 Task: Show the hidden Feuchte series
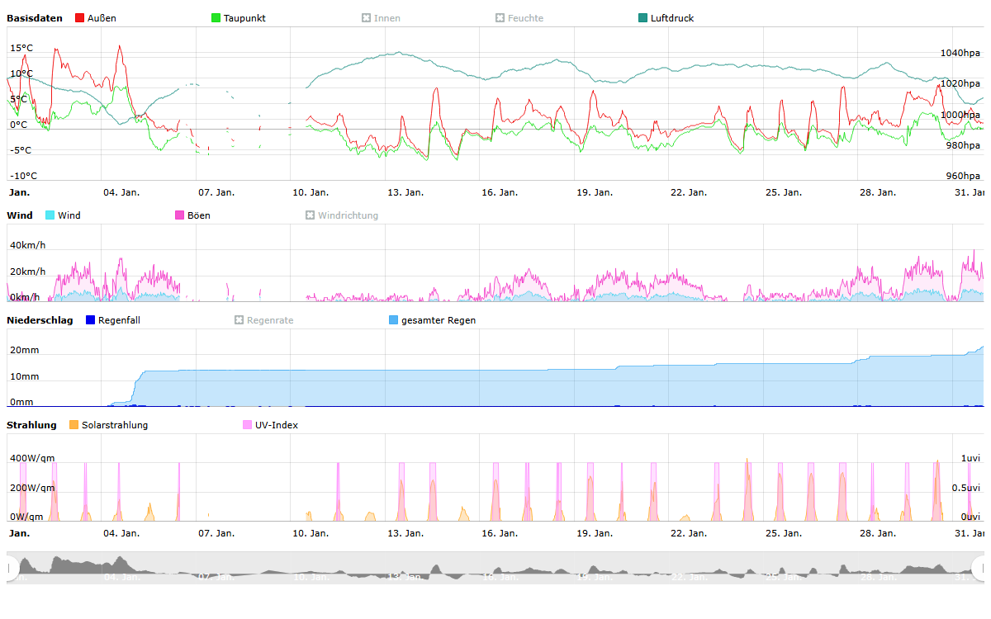tap(519, 18)
